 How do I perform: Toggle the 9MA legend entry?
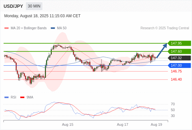27,97
